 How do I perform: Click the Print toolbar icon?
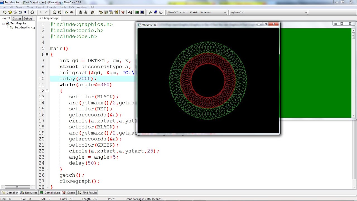tap(32, 12)
